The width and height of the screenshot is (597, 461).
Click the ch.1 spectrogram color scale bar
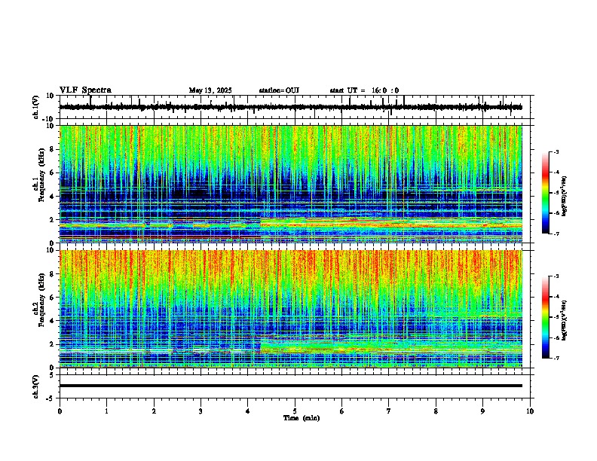[545, 193]
